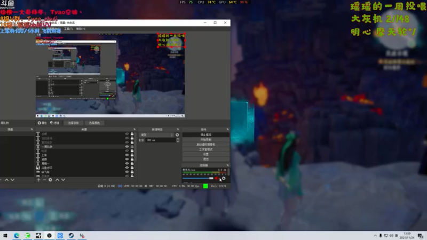Add a new source with plus icon

(x=38, y=180)
